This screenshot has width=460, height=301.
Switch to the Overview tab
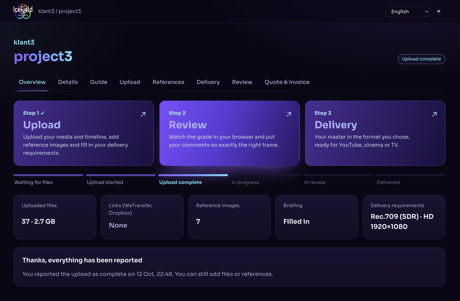click(x=32, y=82)
